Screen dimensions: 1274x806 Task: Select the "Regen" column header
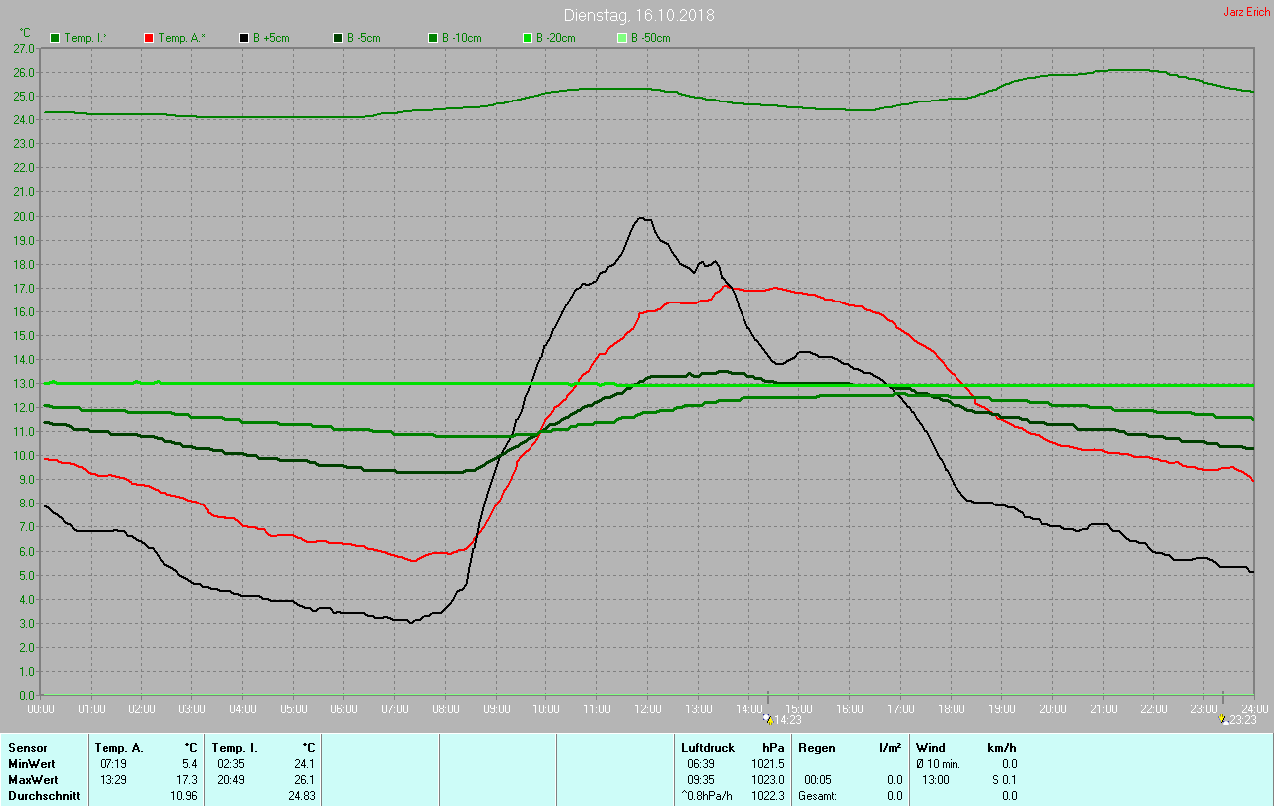click(x=817, y=748)
